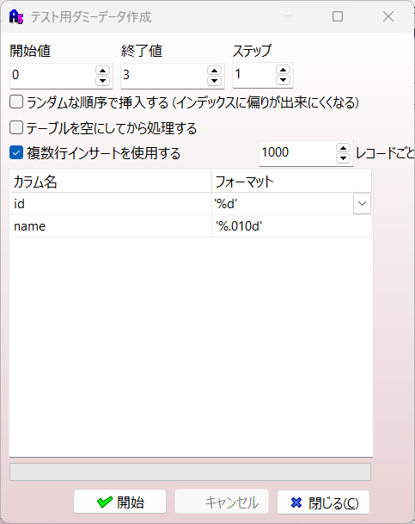Decrease the 終了値 value with down arrow
Screen dimensions: 415x524
pyautogui.click(x=214, y=81)
